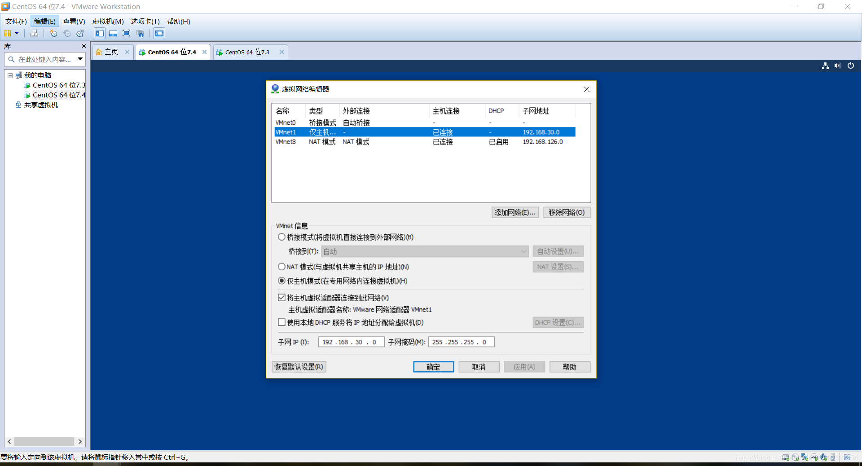The image size is (862, 466).
Task: Toggle the library sidebar view icon
Action: (100, 33)
